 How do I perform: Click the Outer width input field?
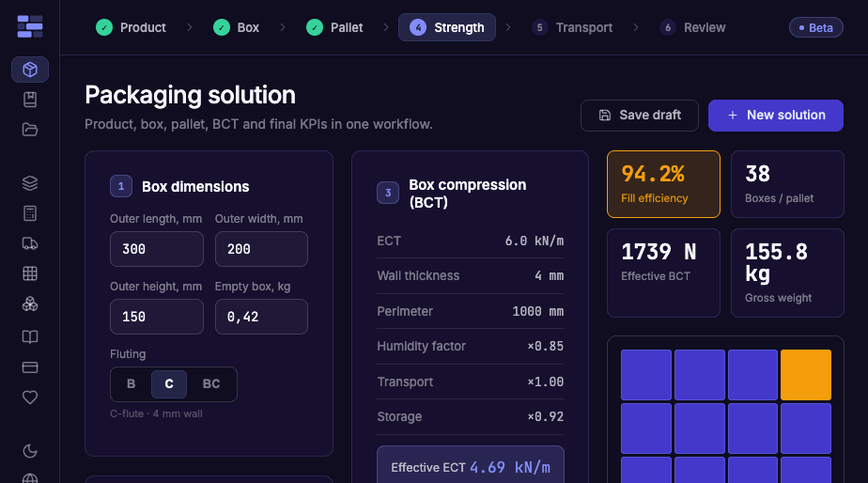click(261, 249)
